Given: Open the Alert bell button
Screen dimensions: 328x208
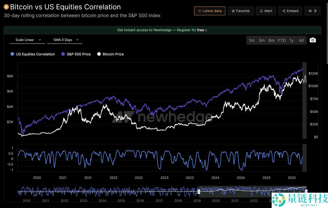Looking at the screenshot, I should point(266,11).
